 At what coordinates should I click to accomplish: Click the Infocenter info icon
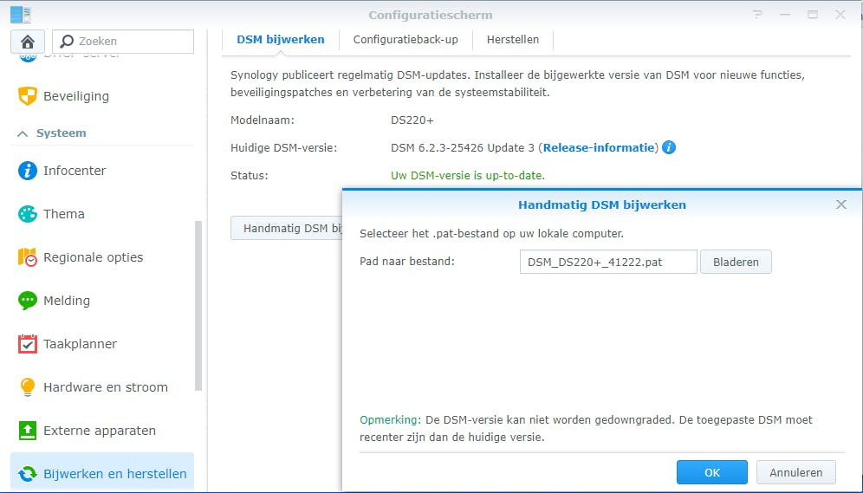(27, 171)
